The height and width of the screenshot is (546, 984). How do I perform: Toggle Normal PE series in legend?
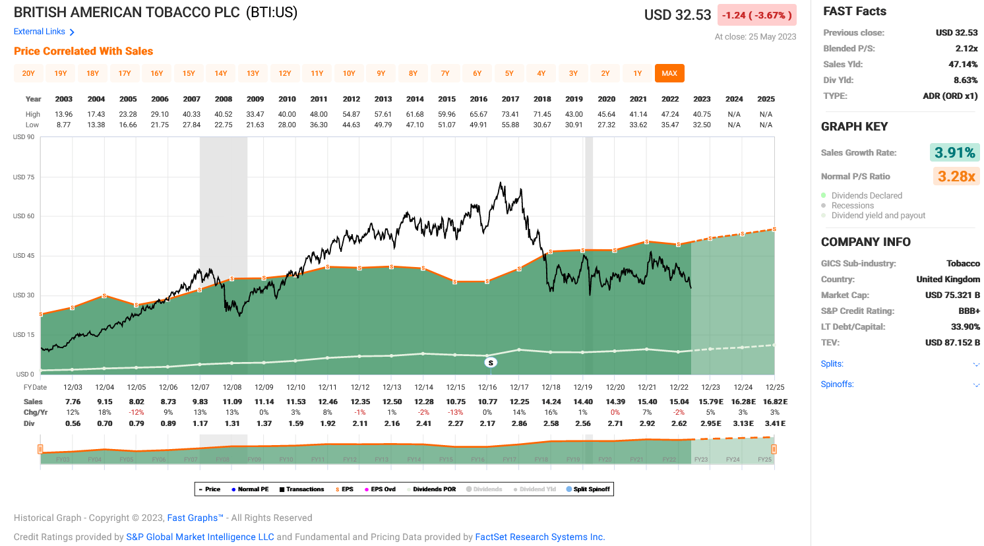coord(250,489)
